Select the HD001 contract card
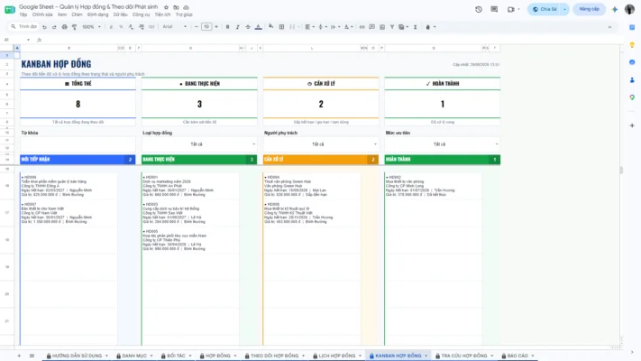Viewport: 641px width, 361px height. click(190, 186)
